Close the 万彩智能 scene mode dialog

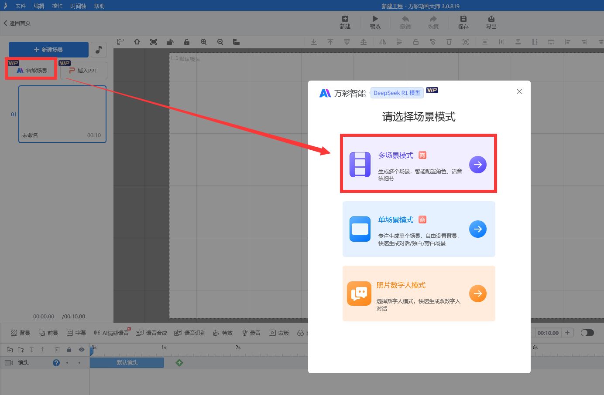(519, 91)
